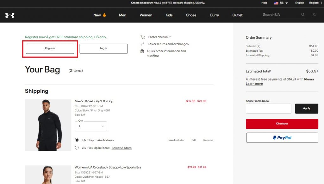This screenshot has height=184, width=324.
Task: Click the PayPal checkout button
Action: (282, 137)
